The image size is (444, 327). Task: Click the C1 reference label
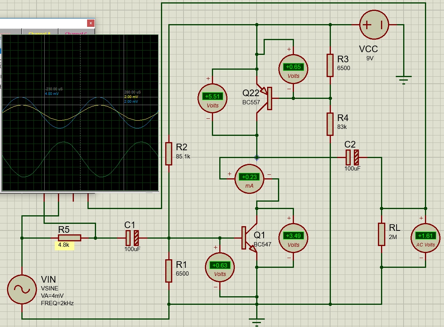[x=130, y=225]
